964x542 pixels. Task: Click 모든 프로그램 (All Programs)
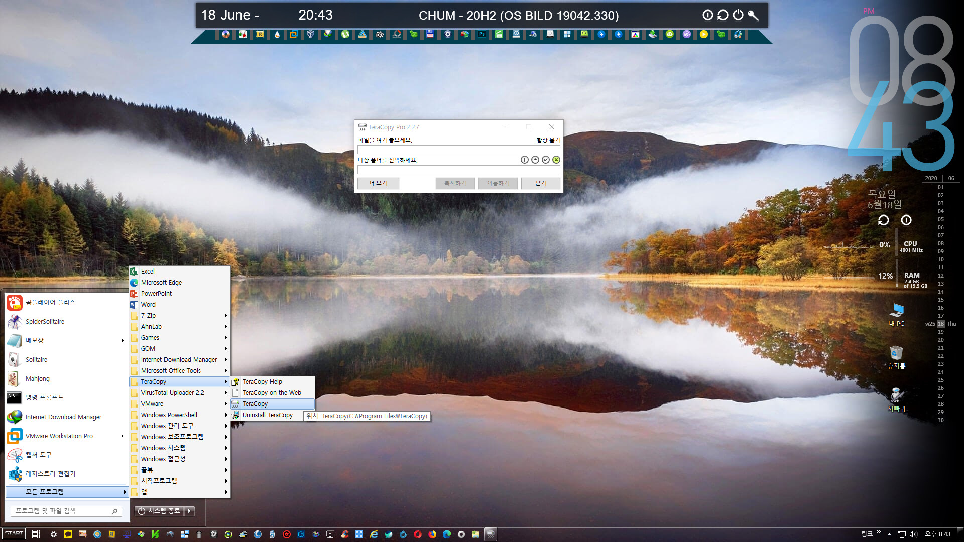click(x=67, y=492)
